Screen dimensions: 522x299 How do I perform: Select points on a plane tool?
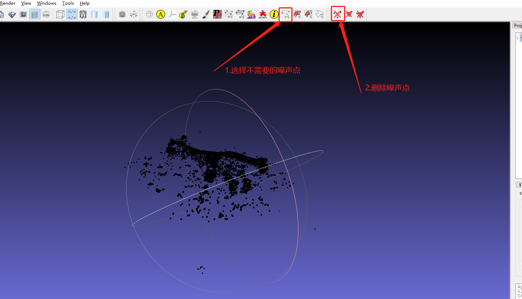(x=240, y=14)
